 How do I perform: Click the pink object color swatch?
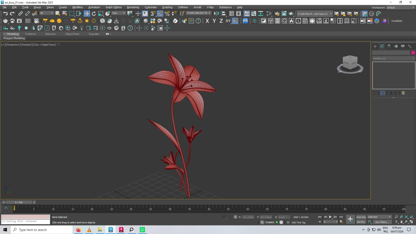pyautogui.click(x=413, y=53)
